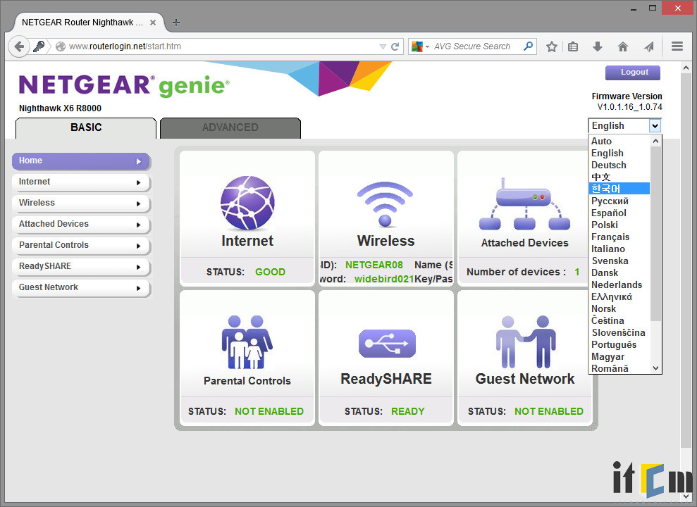This screenshot has height=507, width=697.
Task: Select Português in the language list
Action: click(619, 345)
